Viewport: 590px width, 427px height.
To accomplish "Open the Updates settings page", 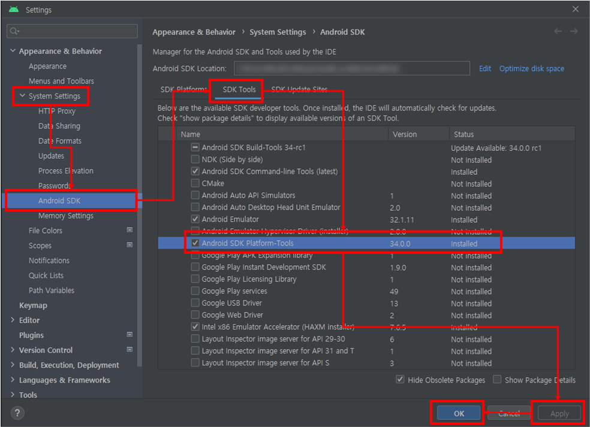I will 51,156.
